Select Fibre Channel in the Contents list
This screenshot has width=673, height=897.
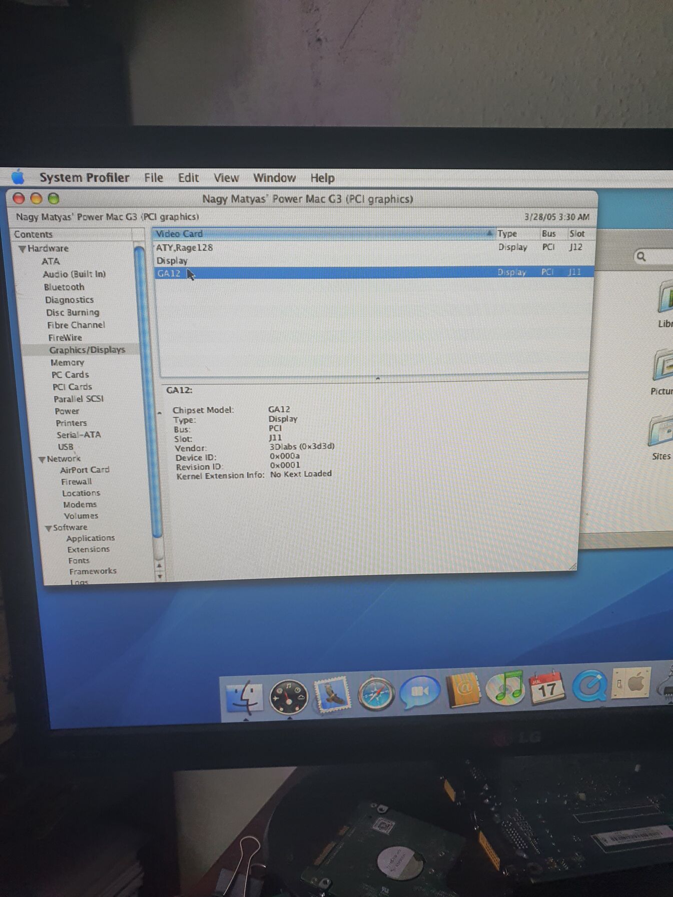point(76,325)
